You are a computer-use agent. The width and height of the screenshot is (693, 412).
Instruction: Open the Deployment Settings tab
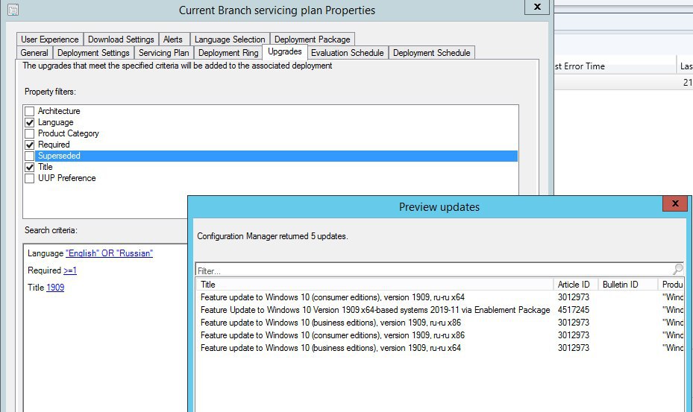click(93, 53)
